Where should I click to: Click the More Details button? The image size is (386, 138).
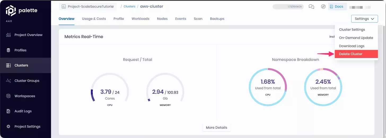tap(217, 128)
